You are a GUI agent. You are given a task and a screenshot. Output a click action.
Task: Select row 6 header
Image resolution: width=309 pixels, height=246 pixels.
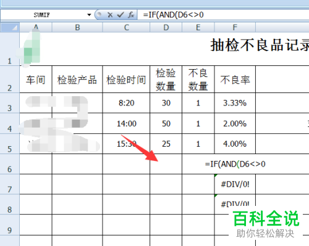(x=10, y=164)
